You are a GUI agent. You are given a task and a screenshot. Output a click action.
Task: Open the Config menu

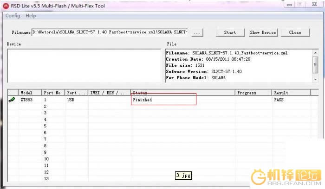tap(13, 16)
